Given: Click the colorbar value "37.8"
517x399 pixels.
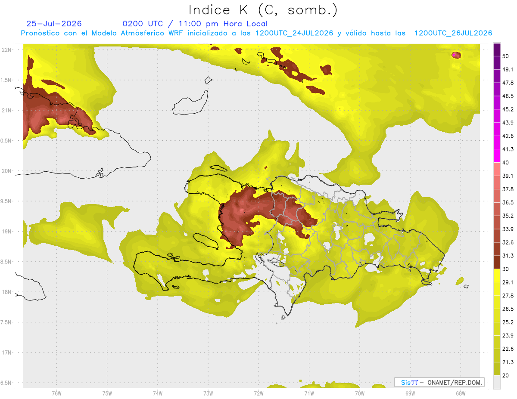Looking at the screenshot, I should (508, 189).
